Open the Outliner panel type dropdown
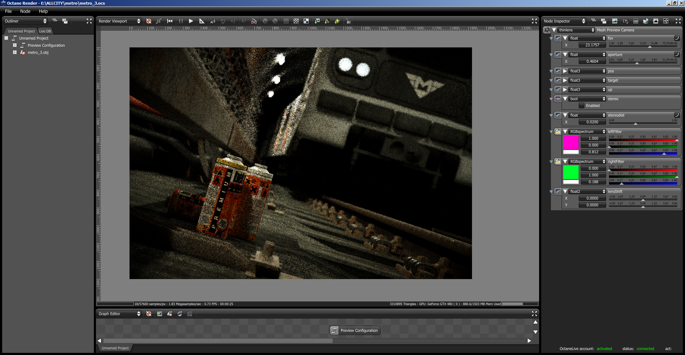Screen dimensions: 685x355 25,21
